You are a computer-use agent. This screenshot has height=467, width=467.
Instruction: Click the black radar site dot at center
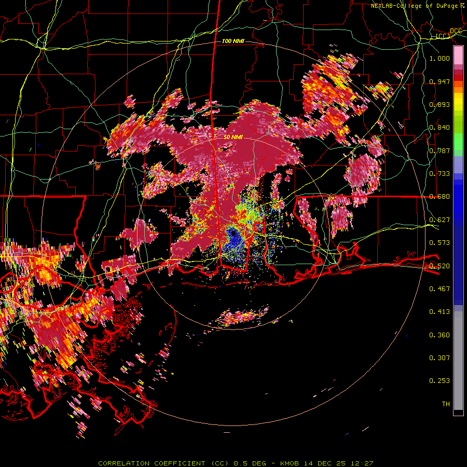click(x=233, y=233)
